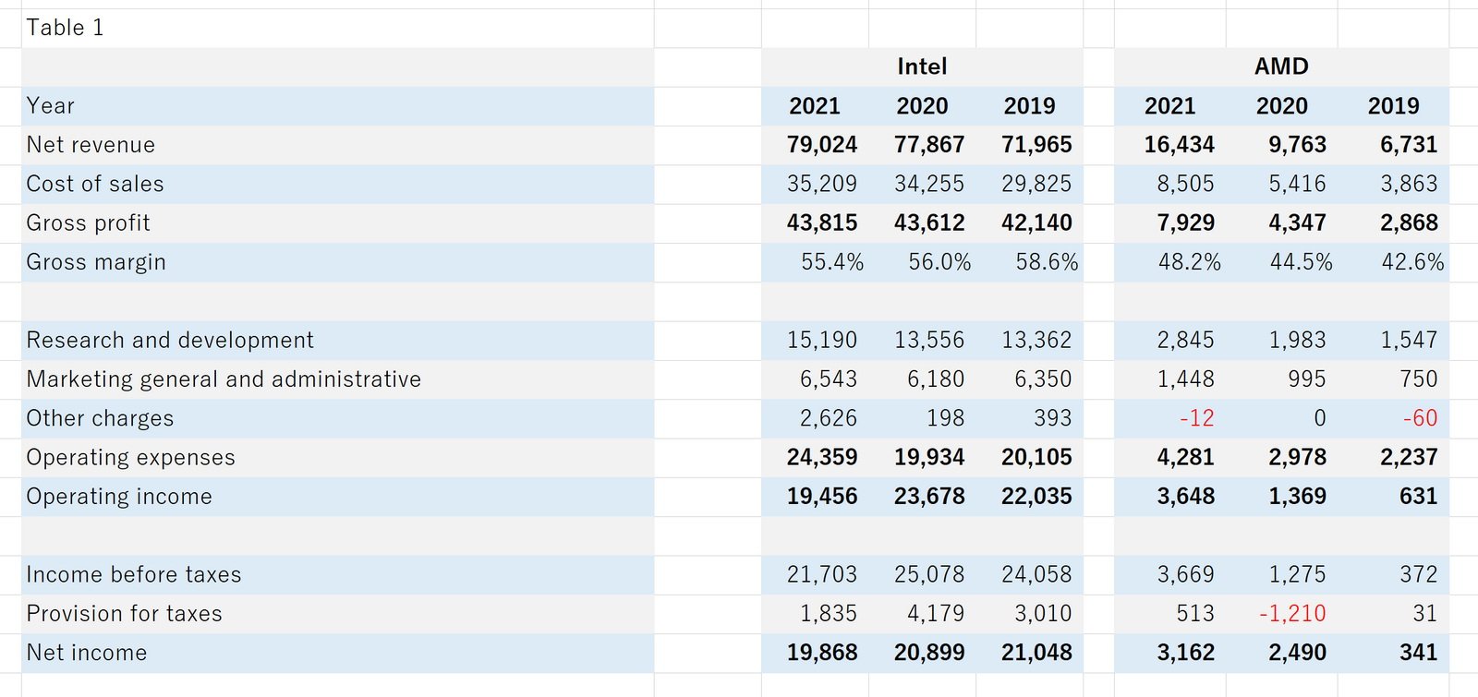The image size is (1478, 697).
Task: Select the "Research and development" row label
Action: tap(170, 341)
